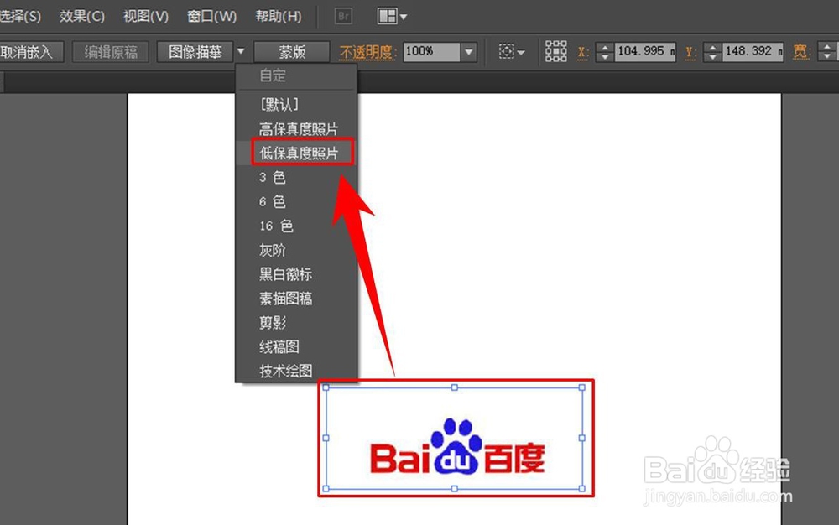Open the 不透明度 (Opacity) panel link
Image resolution: width=839 pixels, height=525 pixels.
tap(368, 52)
